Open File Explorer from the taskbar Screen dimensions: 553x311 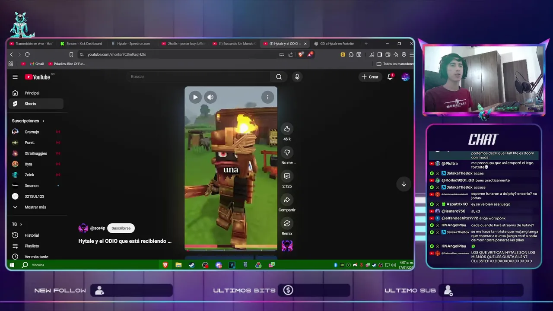[178, 265]
